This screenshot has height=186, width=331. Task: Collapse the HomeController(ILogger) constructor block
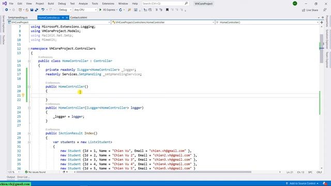[29, 108]
